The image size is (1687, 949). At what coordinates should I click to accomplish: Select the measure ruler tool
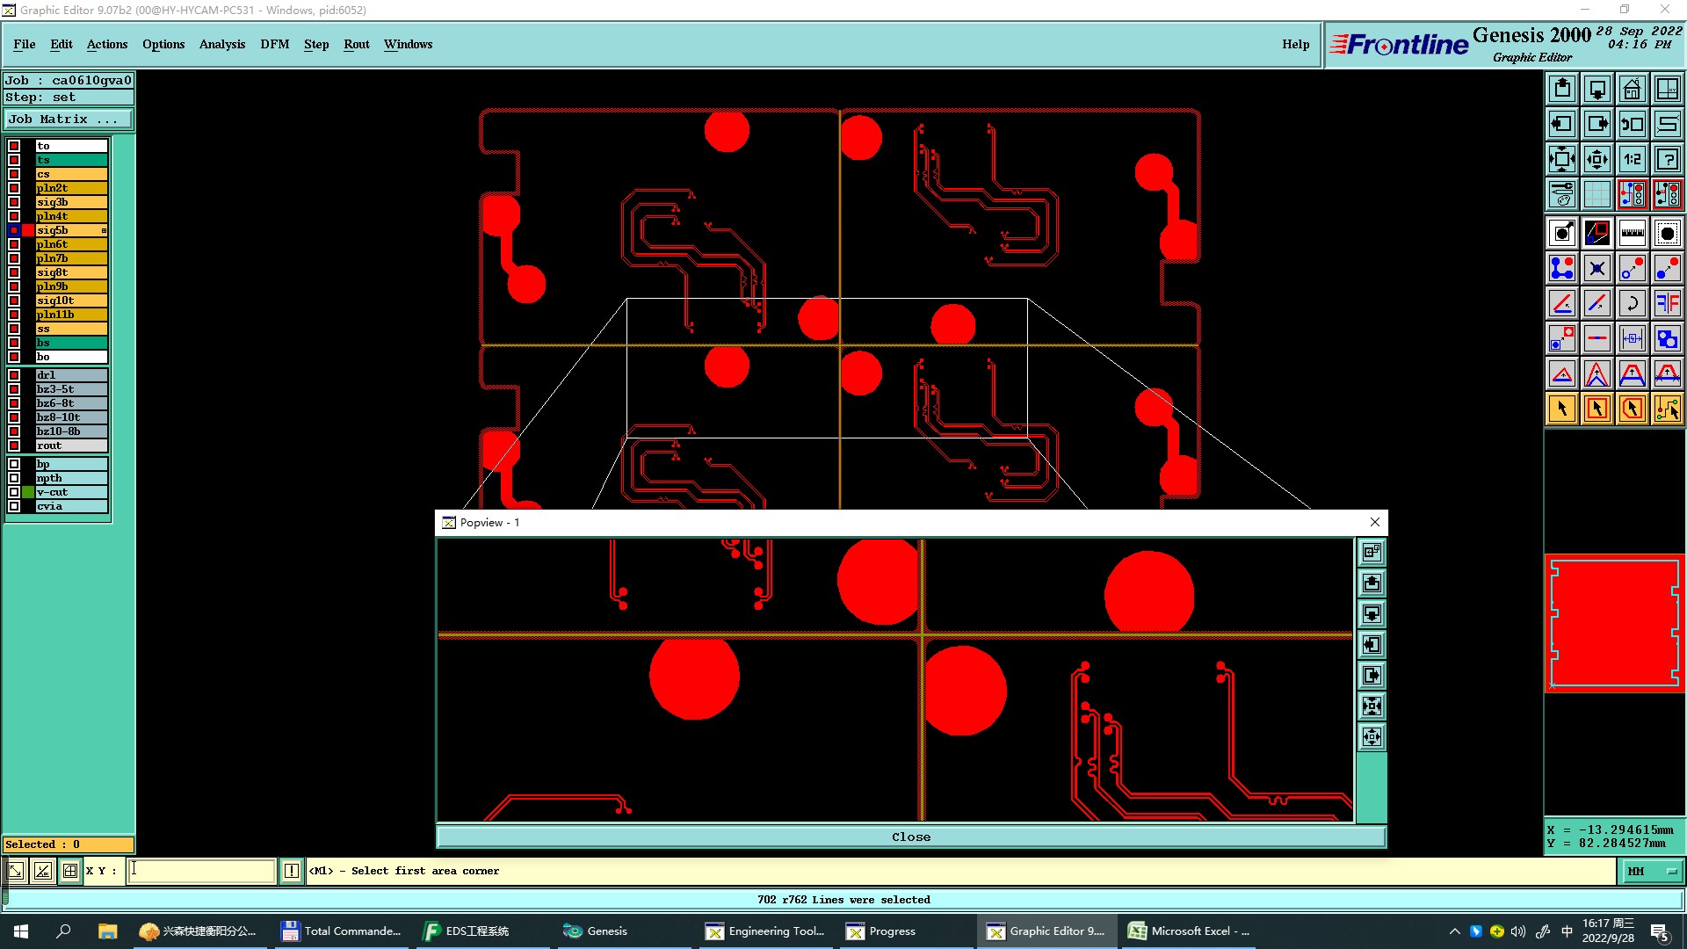pos(1632,233)
